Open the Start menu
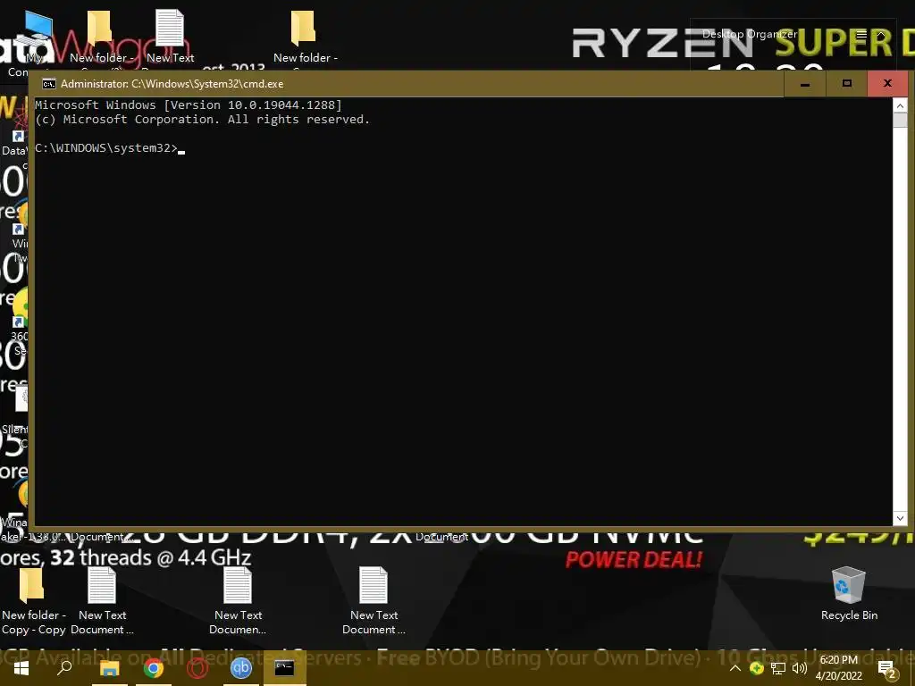The width and height of the screenshot is (915, 686). click(x=21, y=668)
